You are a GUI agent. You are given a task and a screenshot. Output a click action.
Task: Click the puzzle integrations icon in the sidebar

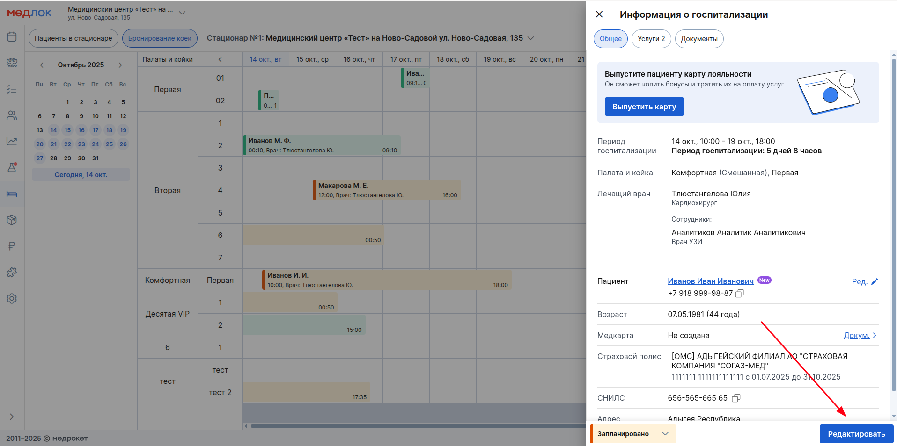point(12,272)
